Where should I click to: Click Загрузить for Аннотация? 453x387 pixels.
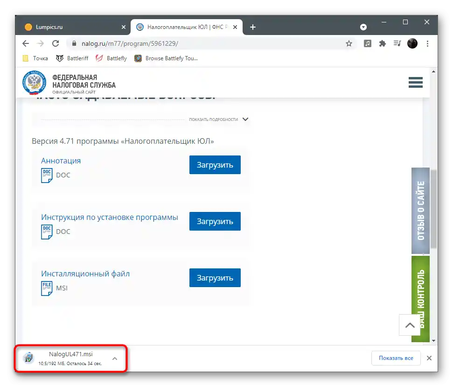(215, 165)
